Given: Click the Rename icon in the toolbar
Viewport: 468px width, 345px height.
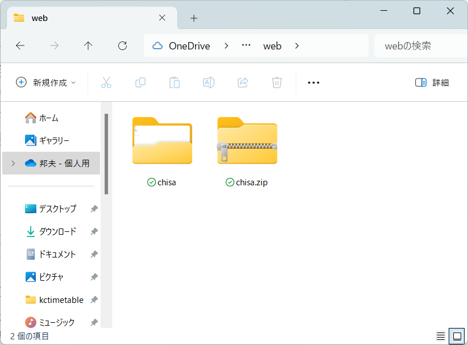Looking at the screenshot, I should pos(209,82).
